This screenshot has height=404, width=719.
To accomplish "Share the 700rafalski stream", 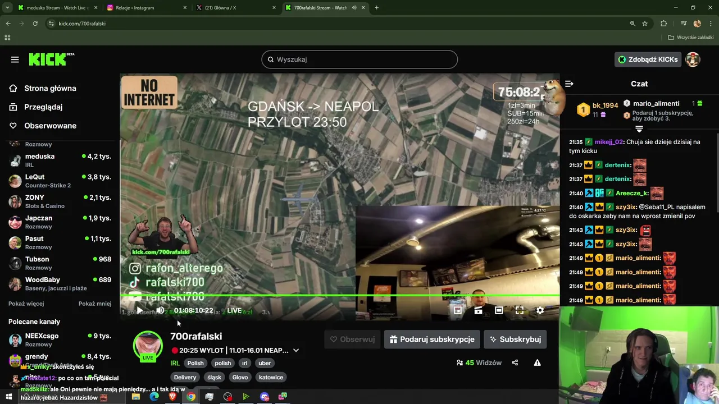I will pos(515,363).
